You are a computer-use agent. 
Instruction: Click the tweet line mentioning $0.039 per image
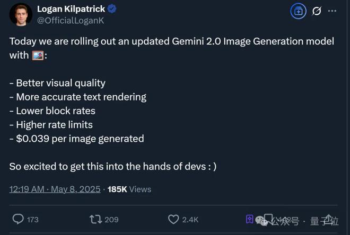click(x=76, y=139)
